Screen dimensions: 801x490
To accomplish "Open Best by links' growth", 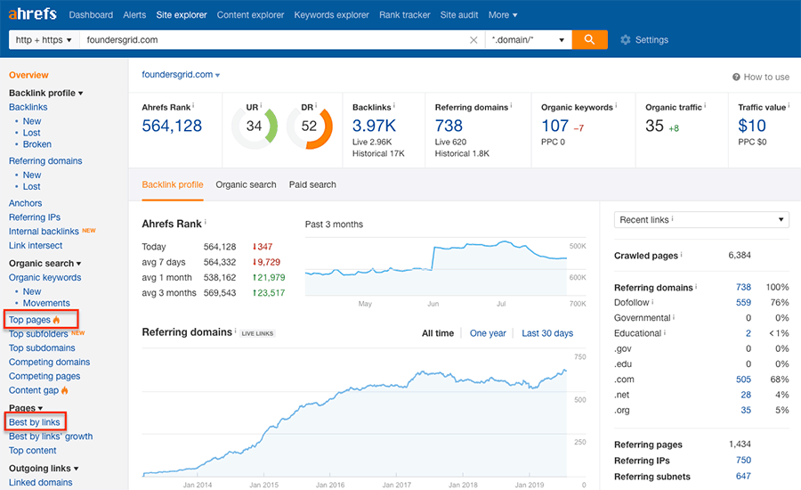I will pos(51,437).
